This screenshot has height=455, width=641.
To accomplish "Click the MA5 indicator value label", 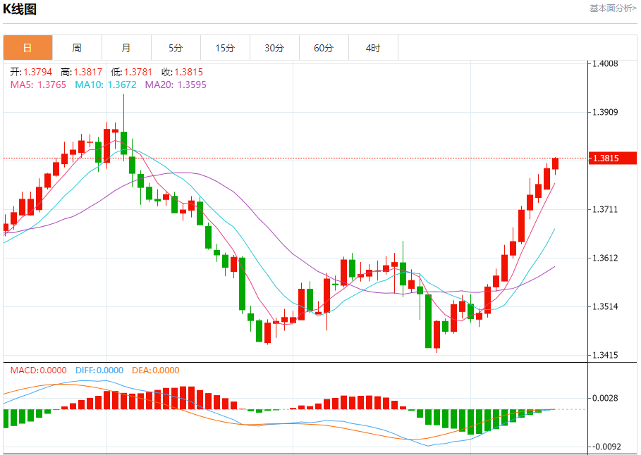I will pos(38,85).
